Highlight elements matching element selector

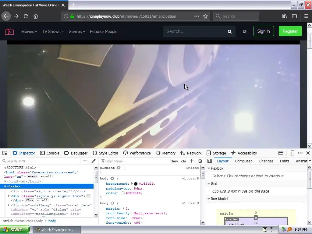click(119, 168)
